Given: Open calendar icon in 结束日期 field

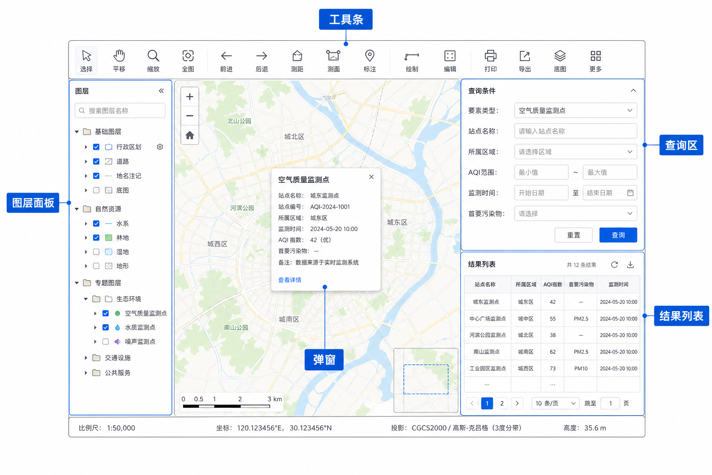Looking at the screenshot, I should [x=630, y=193].
